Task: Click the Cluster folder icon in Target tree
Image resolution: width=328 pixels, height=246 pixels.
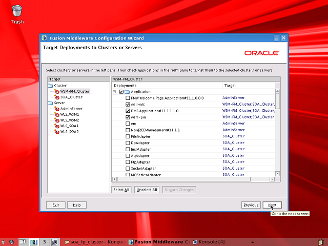Action: click(x=50, y=86)
